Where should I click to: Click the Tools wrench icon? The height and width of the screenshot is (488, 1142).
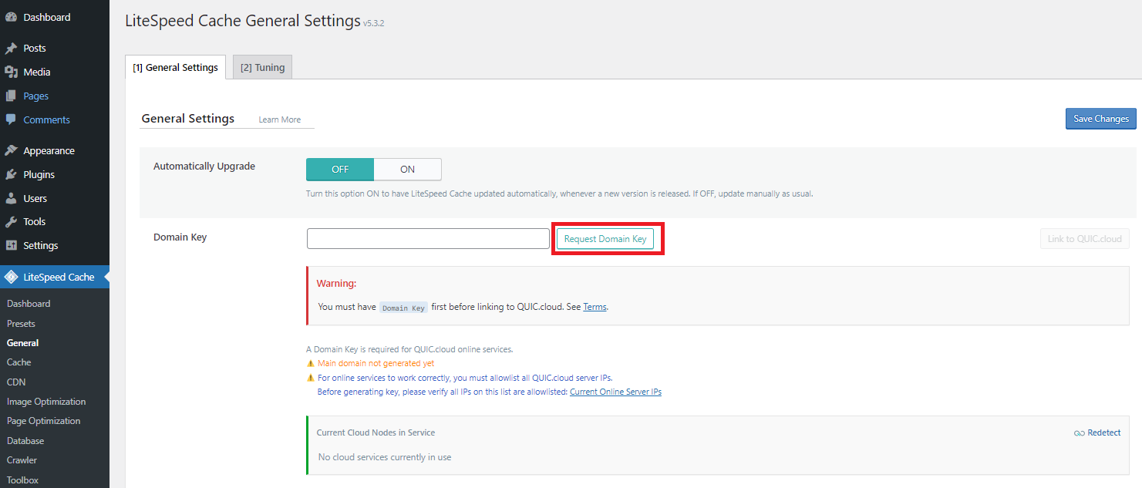click(11, 221)
